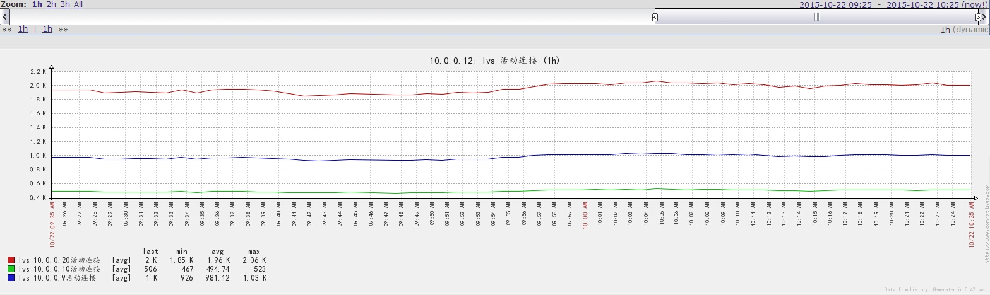990x295 pixels.
Task: Click the 2.2 K y-axis label
Action: 39,72
